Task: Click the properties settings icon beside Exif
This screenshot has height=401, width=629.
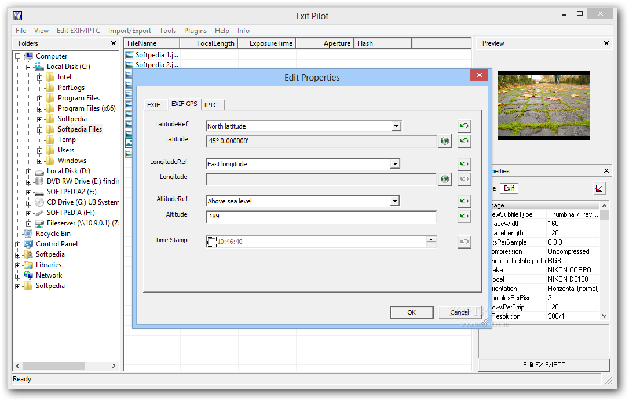Action: pyautogui.click(x=599, y=188)
